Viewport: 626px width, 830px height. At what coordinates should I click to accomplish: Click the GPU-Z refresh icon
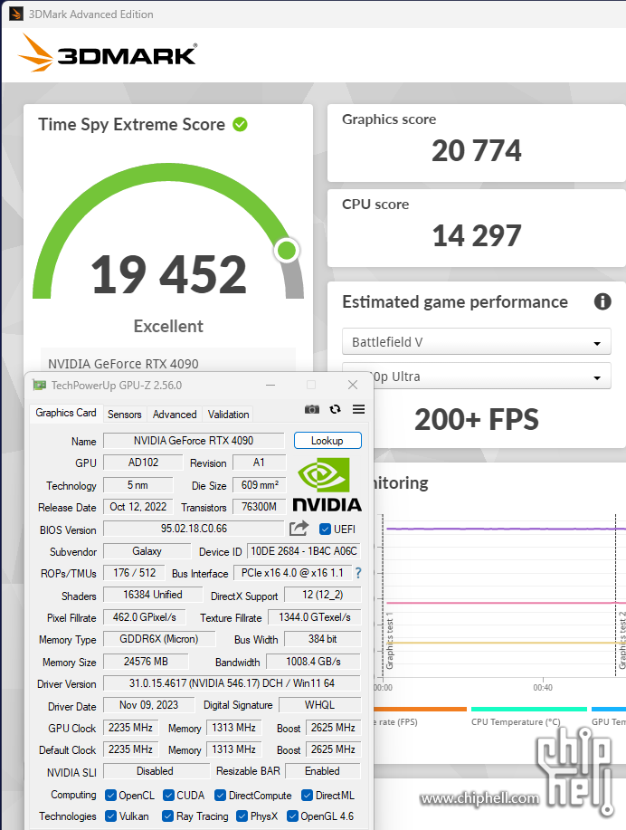coord(335,409)
